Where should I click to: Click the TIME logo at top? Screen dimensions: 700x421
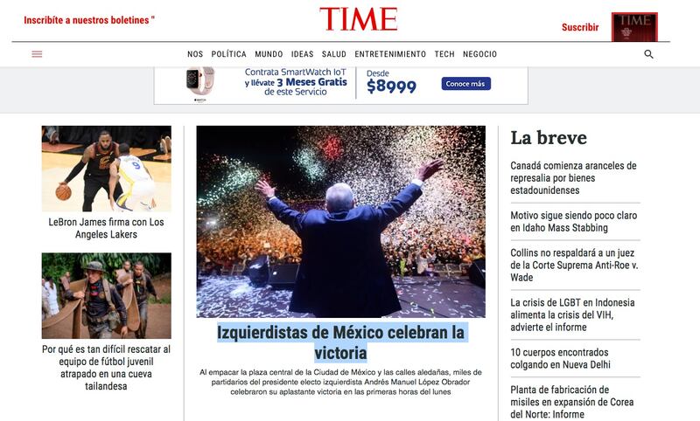point(359,19)
